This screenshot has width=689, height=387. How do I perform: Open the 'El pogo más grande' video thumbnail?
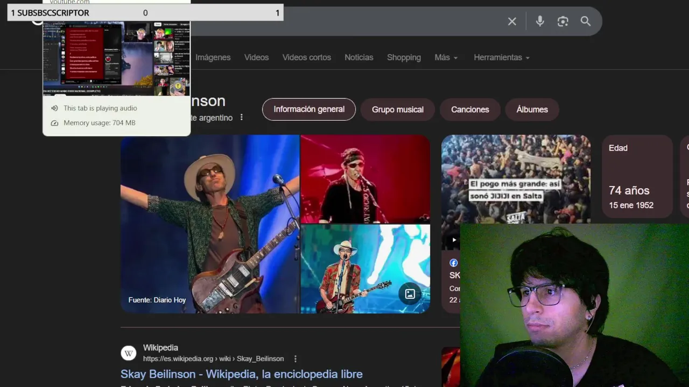coord(516,191)
